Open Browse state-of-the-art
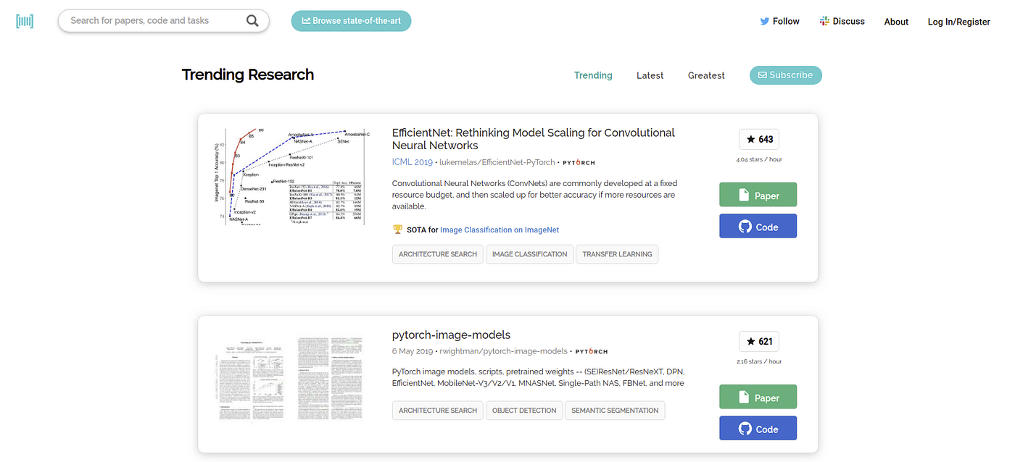Viewport: 1015px width, 462px height. click(x=351, y=21)
